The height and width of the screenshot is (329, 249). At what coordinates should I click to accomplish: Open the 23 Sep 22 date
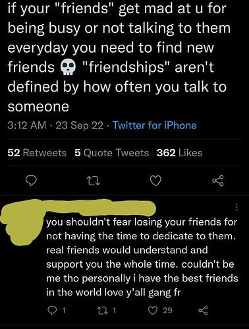[x=79, y=125]
